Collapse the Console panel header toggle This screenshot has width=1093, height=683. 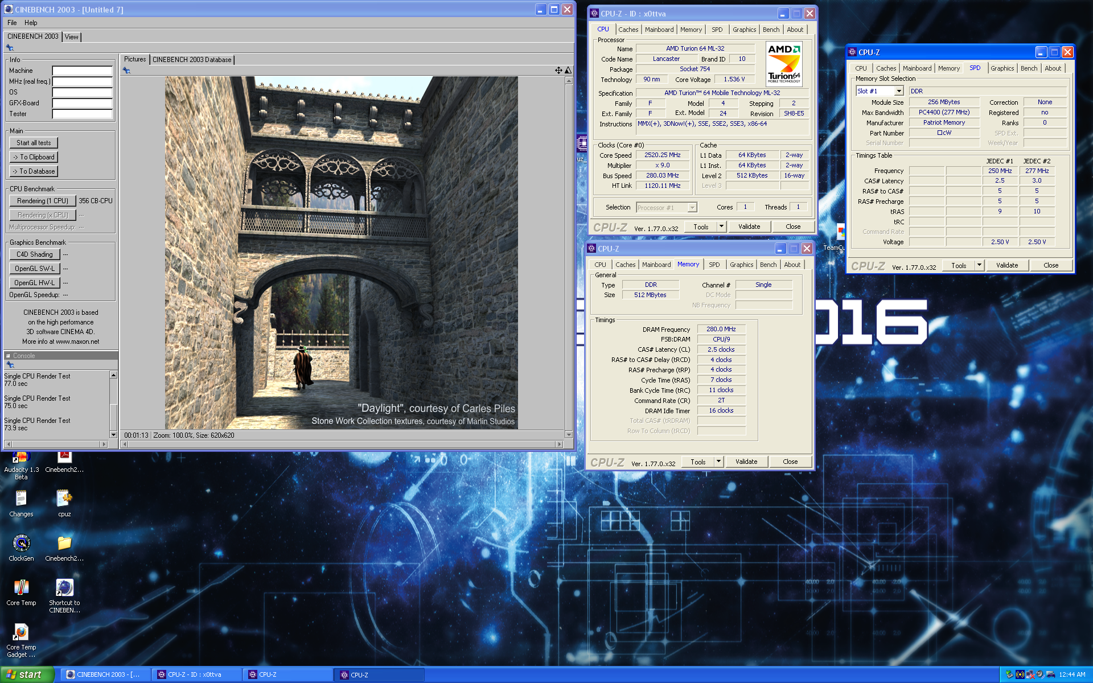point(9,356)
